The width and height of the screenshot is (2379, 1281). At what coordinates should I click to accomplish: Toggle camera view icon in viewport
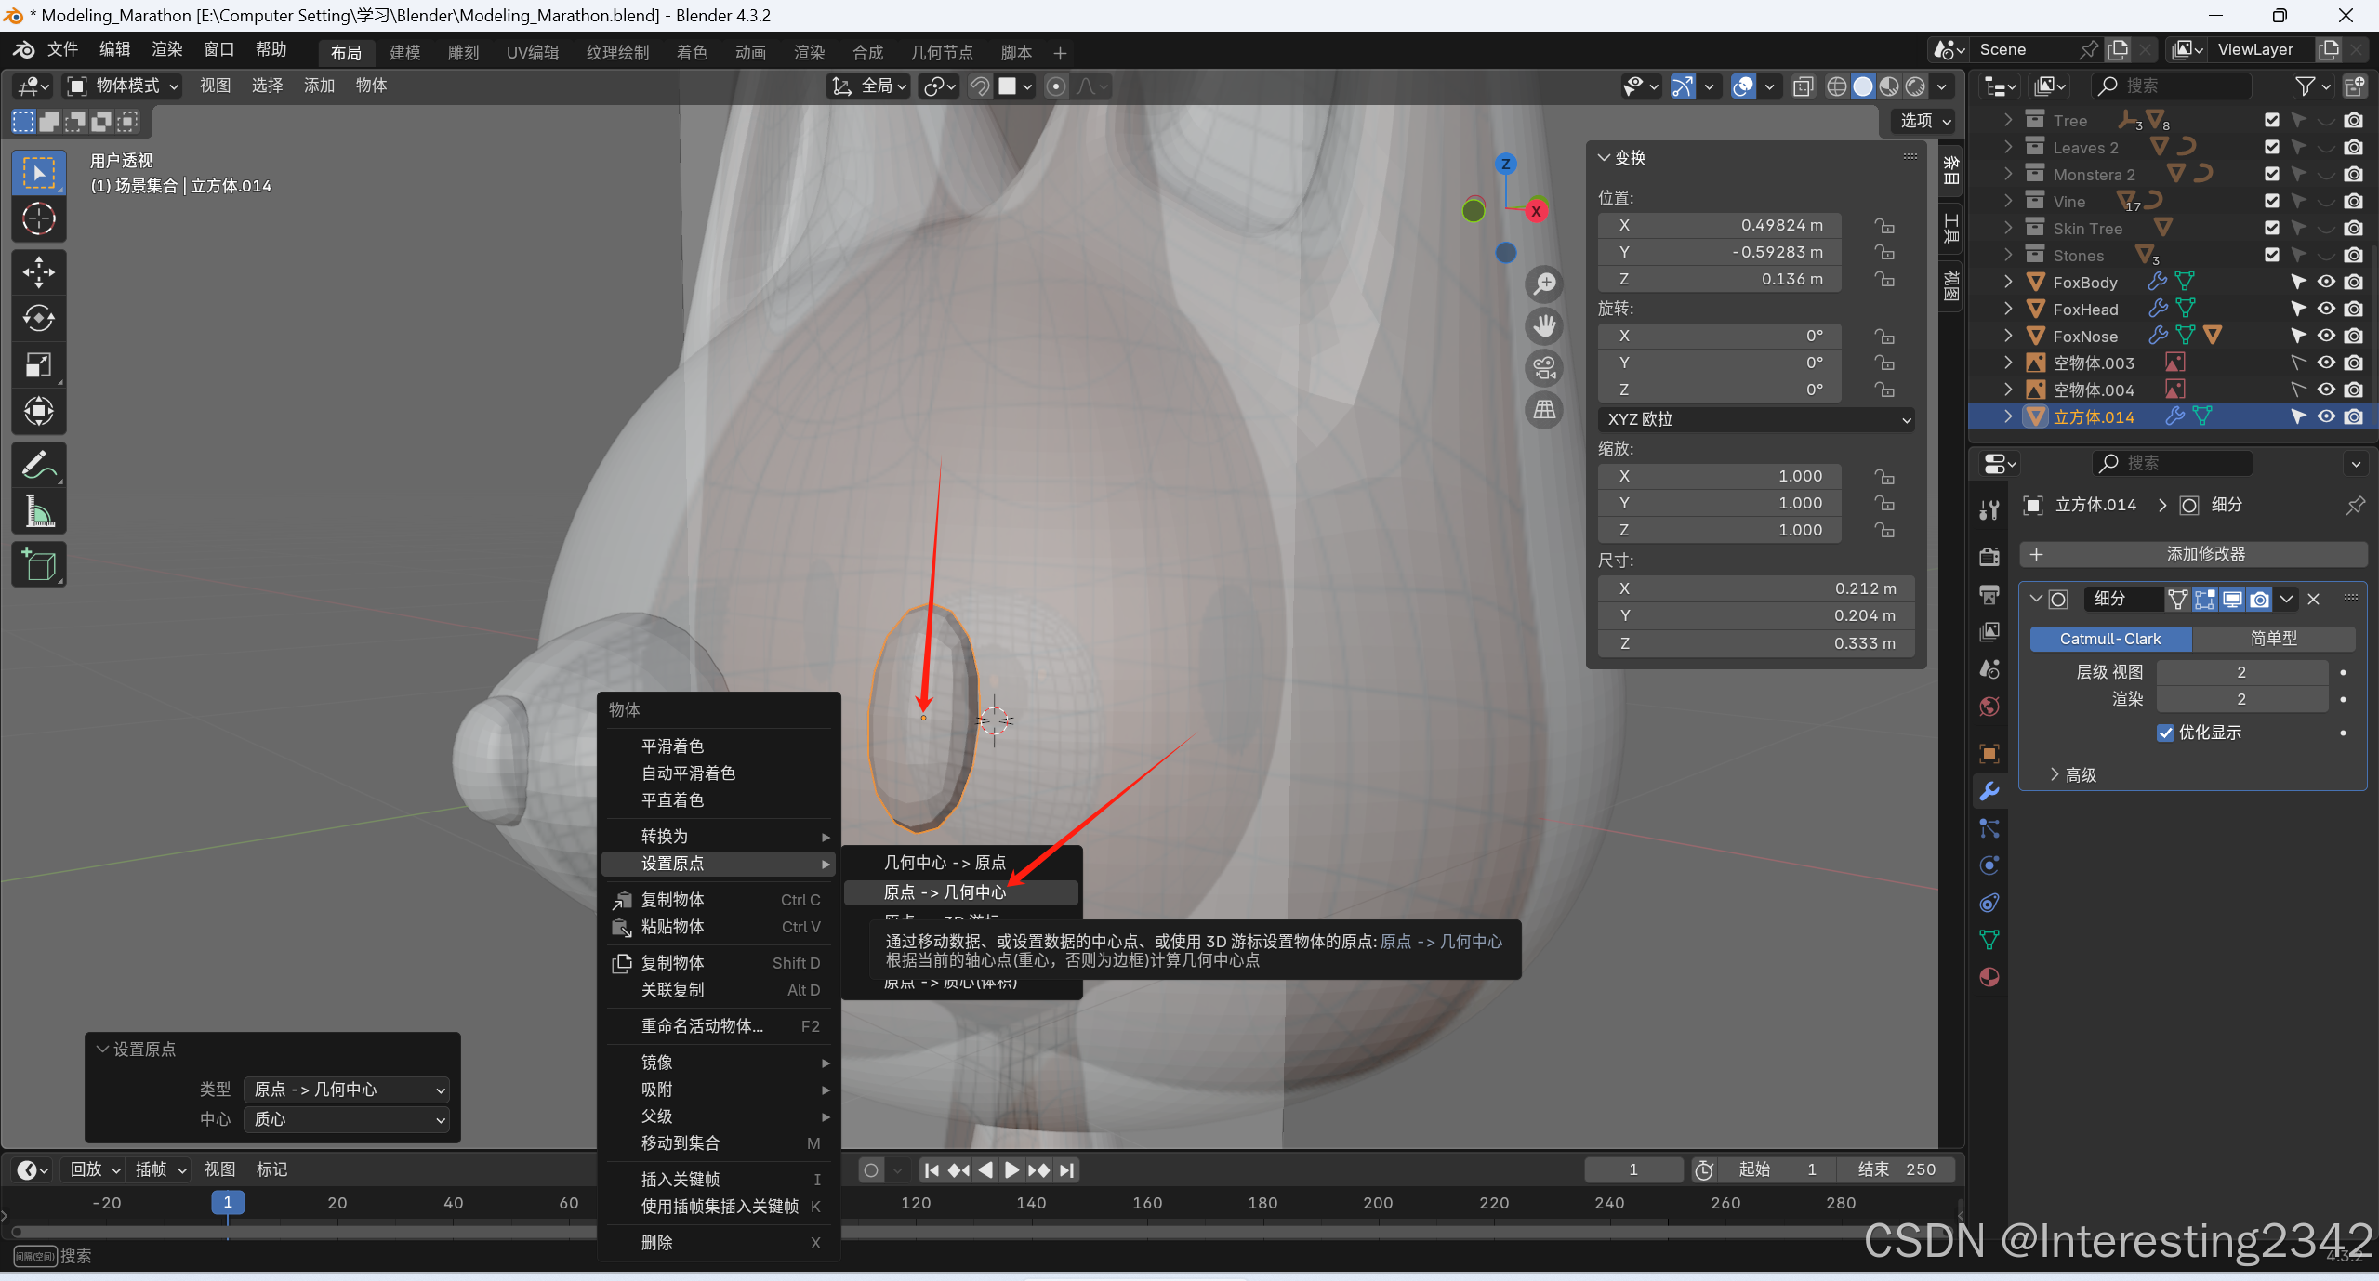(1544, 368)
